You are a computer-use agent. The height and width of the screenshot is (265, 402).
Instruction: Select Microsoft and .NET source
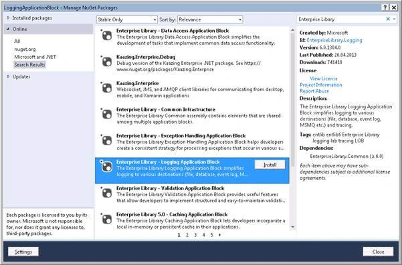tap(35, 57)
